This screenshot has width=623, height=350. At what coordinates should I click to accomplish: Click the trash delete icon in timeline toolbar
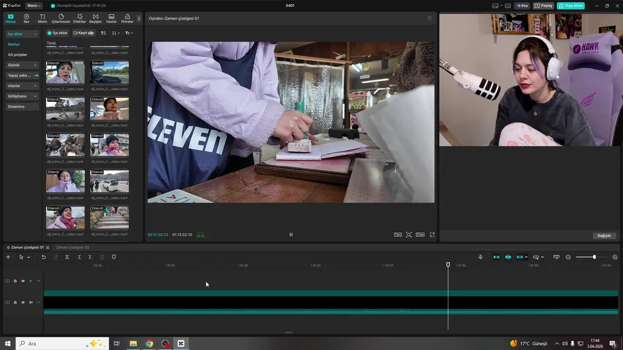point(102,257)
